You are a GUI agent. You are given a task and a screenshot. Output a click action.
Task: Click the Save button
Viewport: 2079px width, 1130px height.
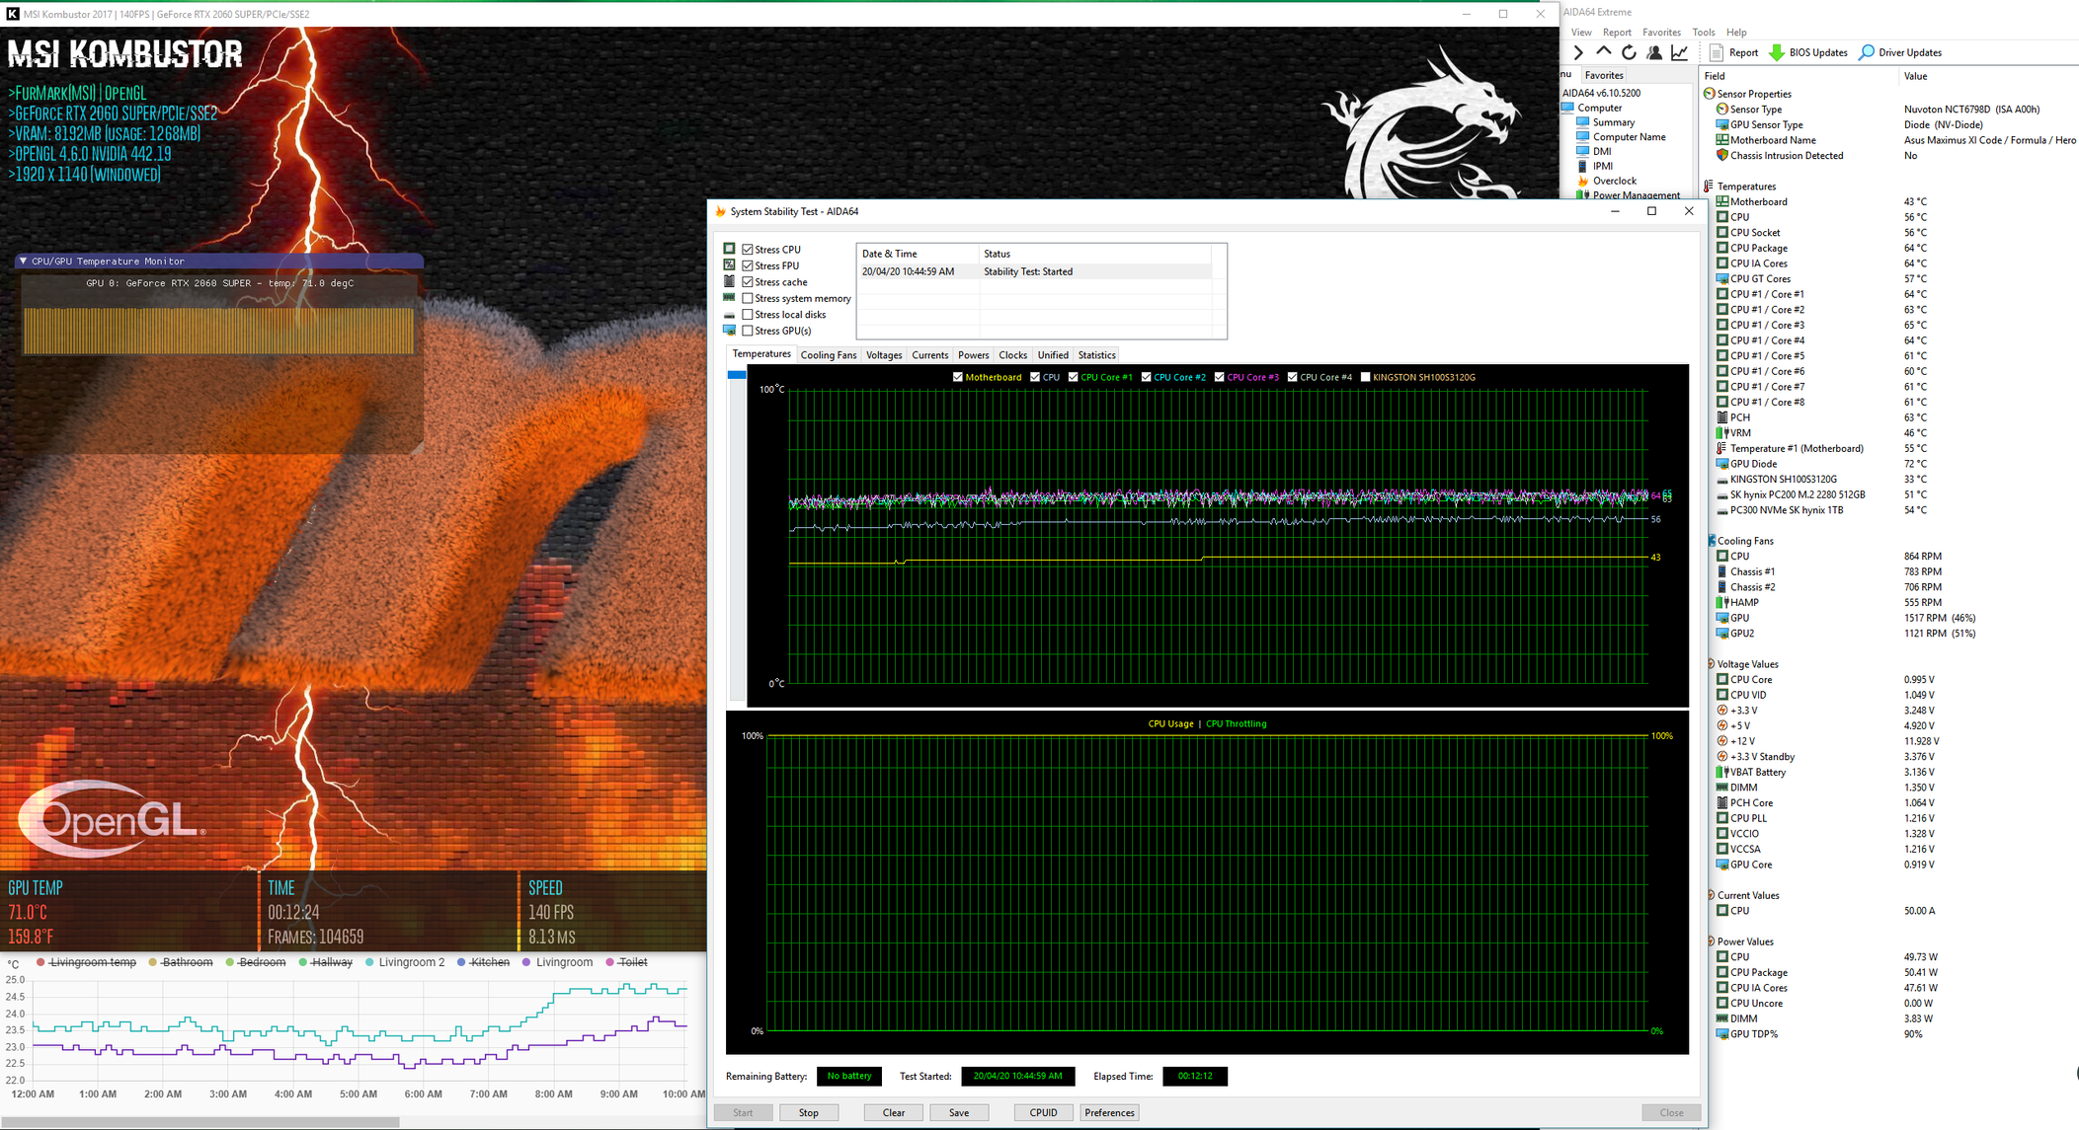(959, 1112)
